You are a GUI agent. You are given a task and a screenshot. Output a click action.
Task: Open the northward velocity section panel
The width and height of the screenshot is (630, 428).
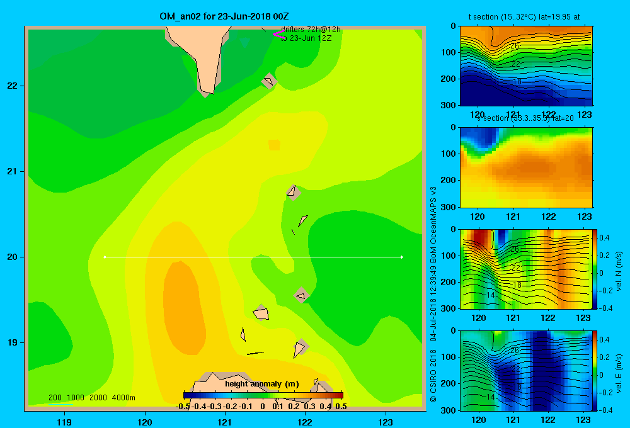pos(526,269)
